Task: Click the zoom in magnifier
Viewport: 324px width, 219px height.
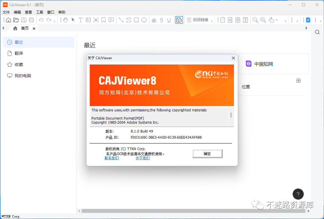Action: [263, 20]
